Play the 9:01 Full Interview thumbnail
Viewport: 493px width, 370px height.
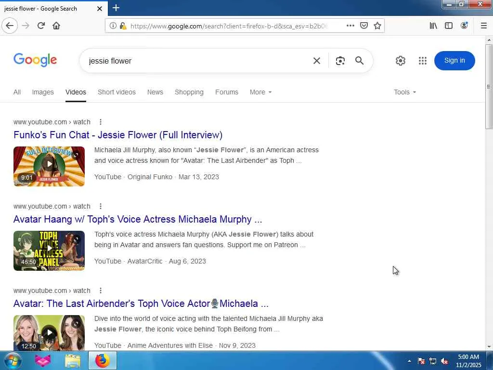49,166
